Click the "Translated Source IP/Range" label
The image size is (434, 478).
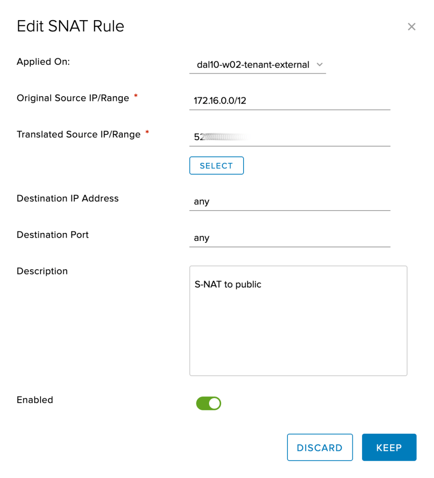(78, 134)
